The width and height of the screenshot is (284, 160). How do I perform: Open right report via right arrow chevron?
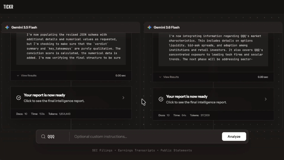coord(266,99)
